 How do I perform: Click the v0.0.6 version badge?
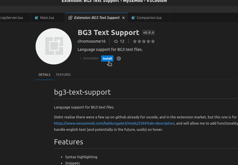(x=148, y=32)
